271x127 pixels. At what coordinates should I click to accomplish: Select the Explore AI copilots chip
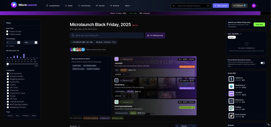coord(93,69)
